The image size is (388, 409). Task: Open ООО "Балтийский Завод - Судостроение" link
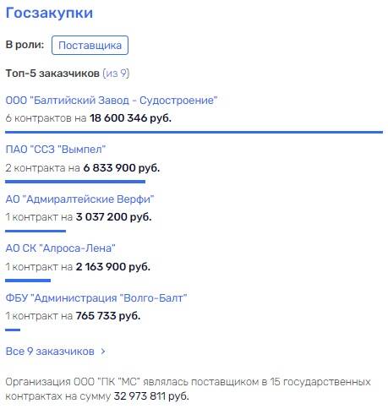tap(112, 101)
